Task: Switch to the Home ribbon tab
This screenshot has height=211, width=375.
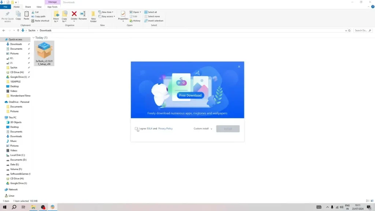Action: 16,7
